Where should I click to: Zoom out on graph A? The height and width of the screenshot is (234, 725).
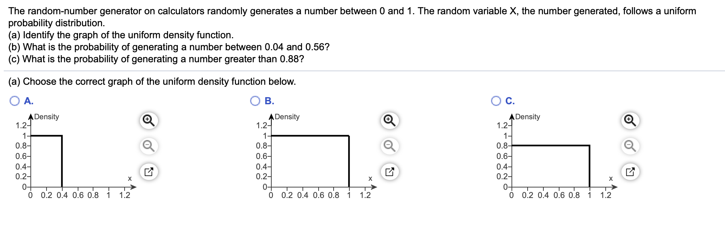[149, 146]
